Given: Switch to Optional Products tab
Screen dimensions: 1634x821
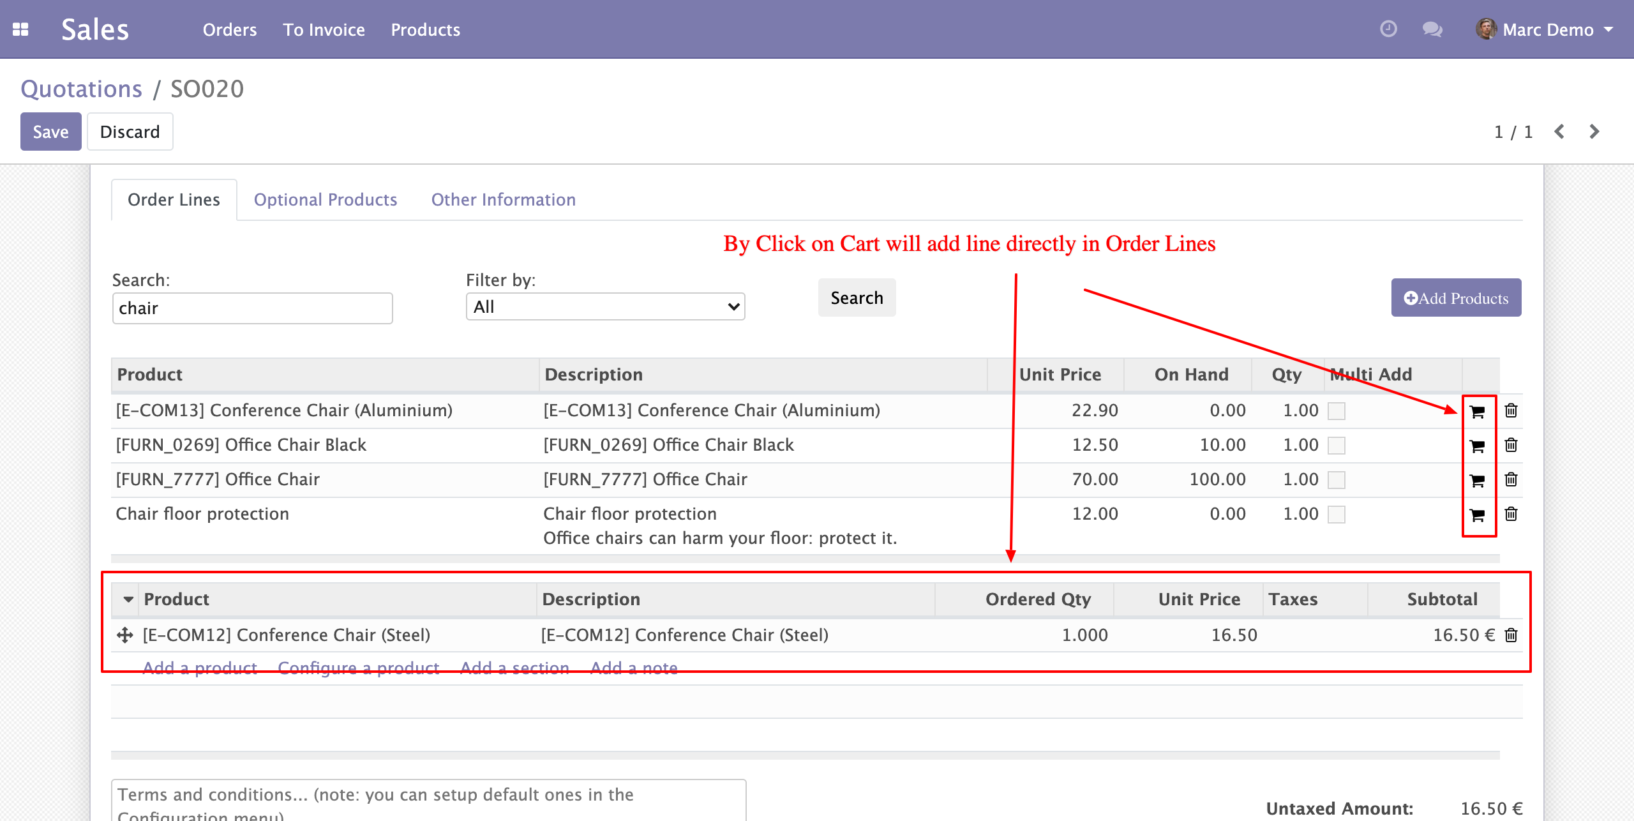Looking at the screenshot, I should [326, 200].
